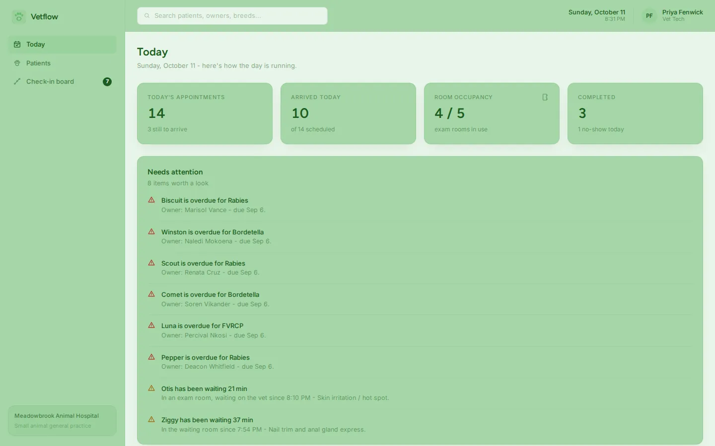Go to the Check-in board

62,82
